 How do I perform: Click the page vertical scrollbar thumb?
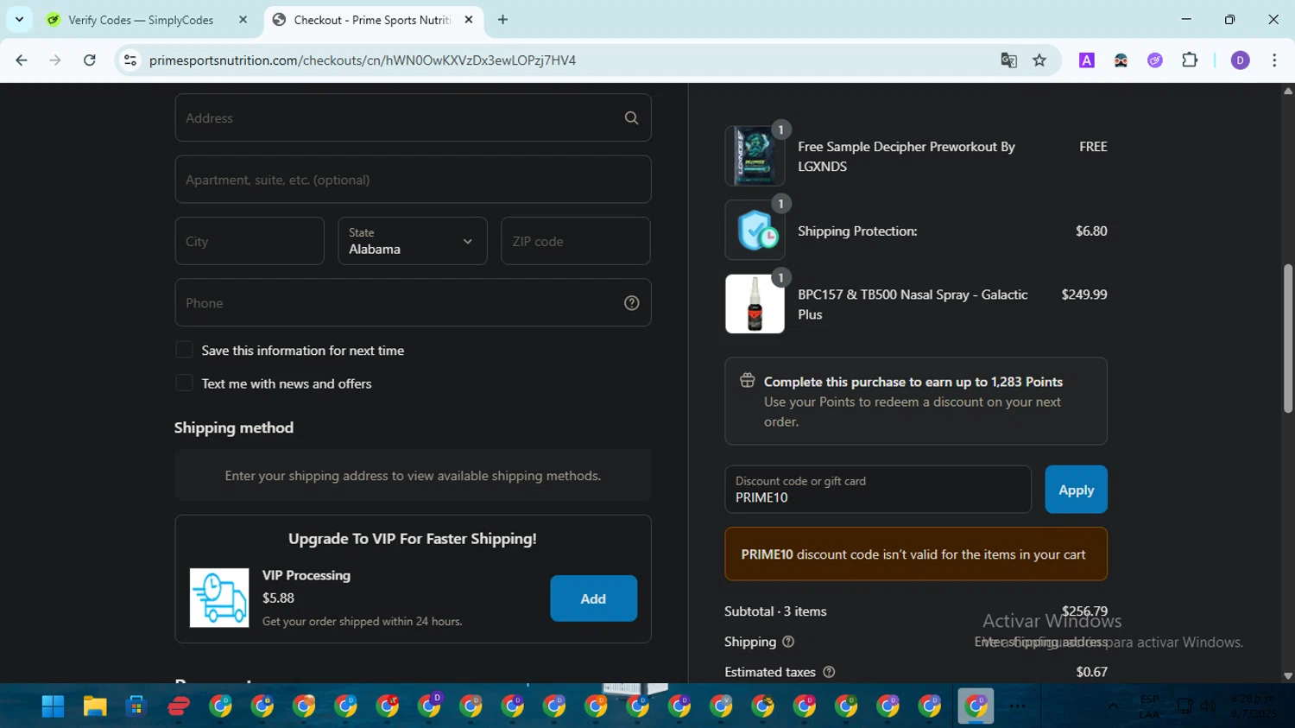pos(1288,339)
